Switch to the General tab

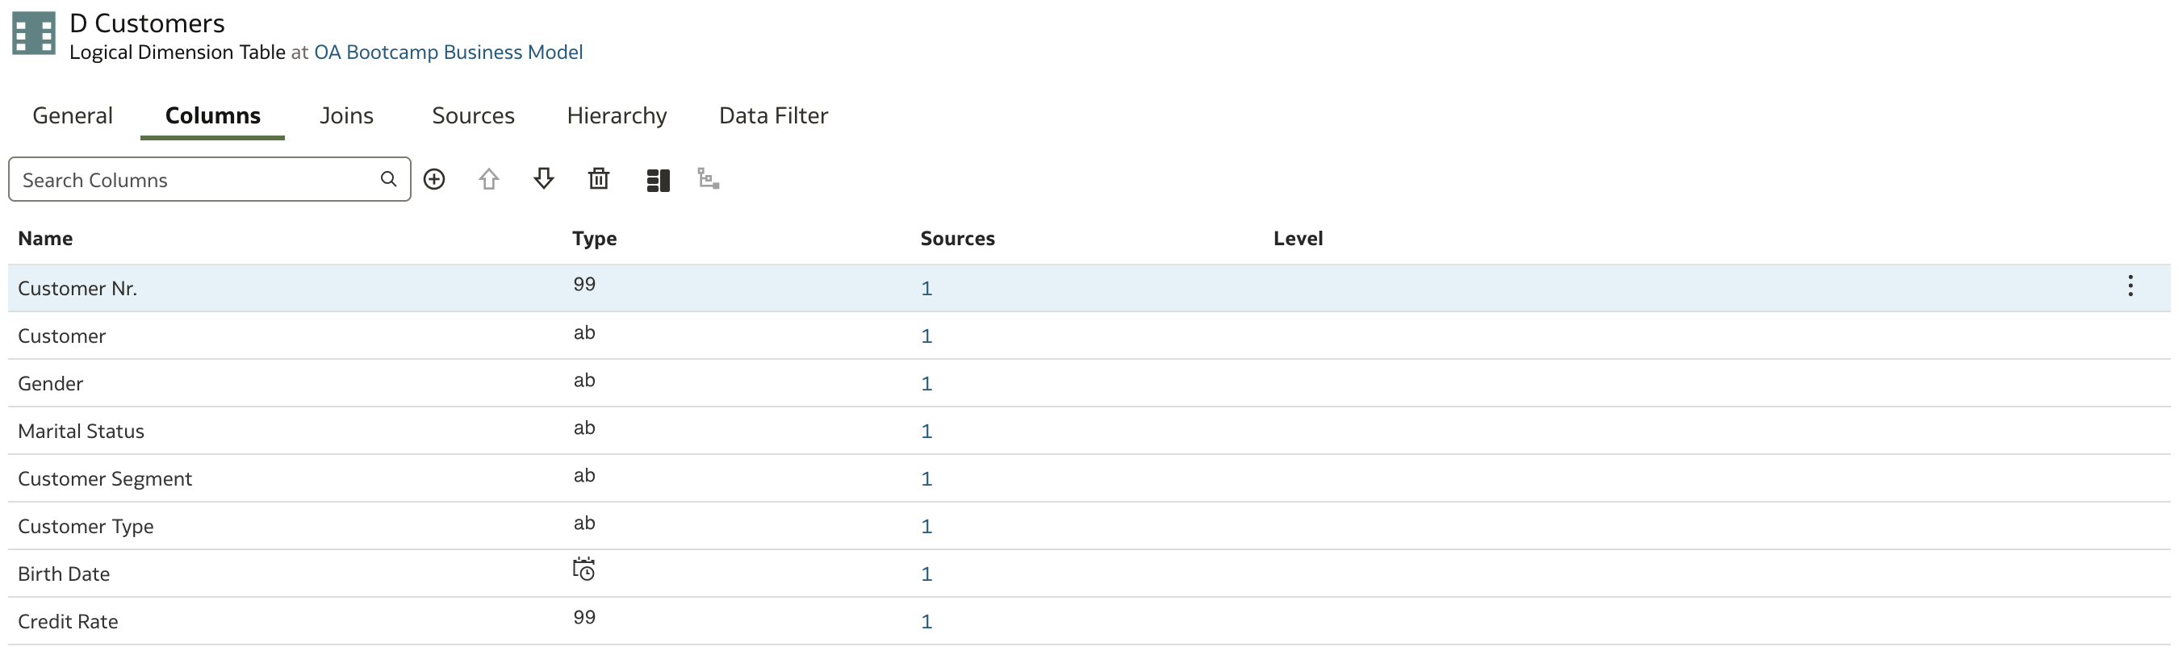tap(73, 116)
